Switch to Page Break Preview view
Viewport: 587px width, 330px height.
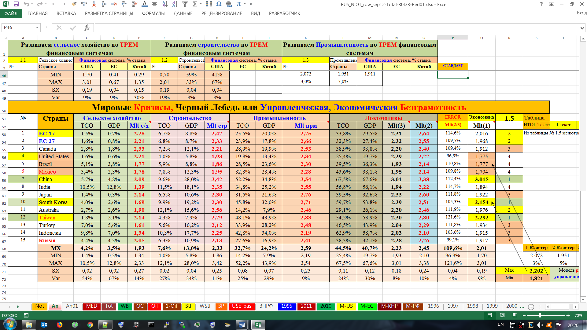515,315
